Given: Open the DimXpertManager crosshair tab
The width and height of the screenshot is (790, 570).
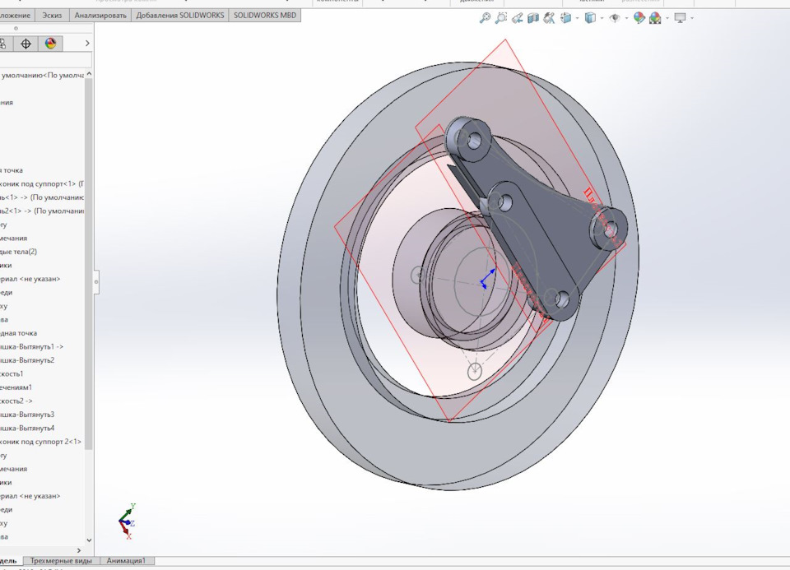Looking at the screenshot, I should [26, 44].
